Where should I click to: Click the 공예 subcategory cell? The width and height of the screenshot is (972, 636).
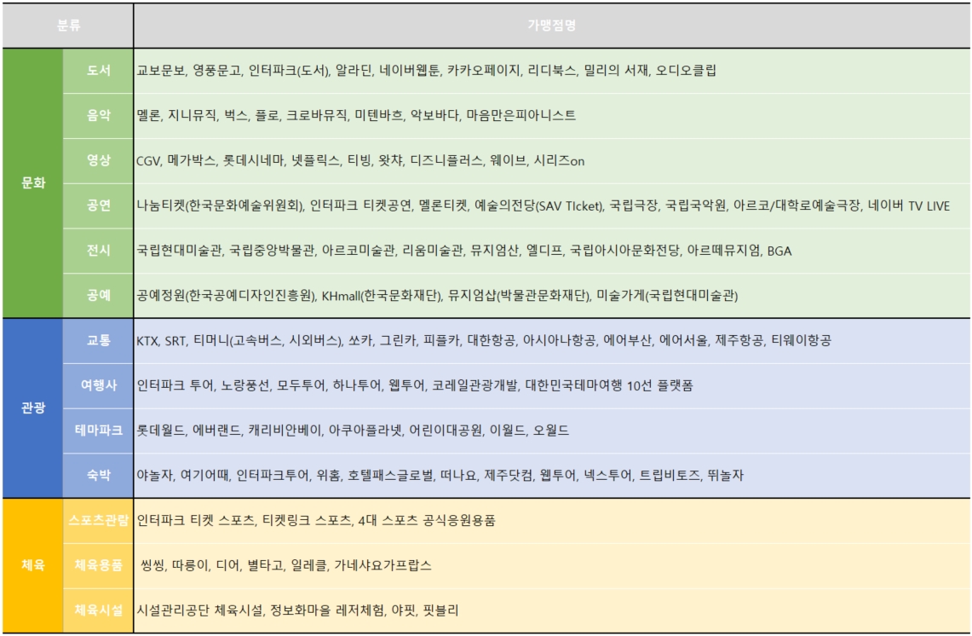98,295
